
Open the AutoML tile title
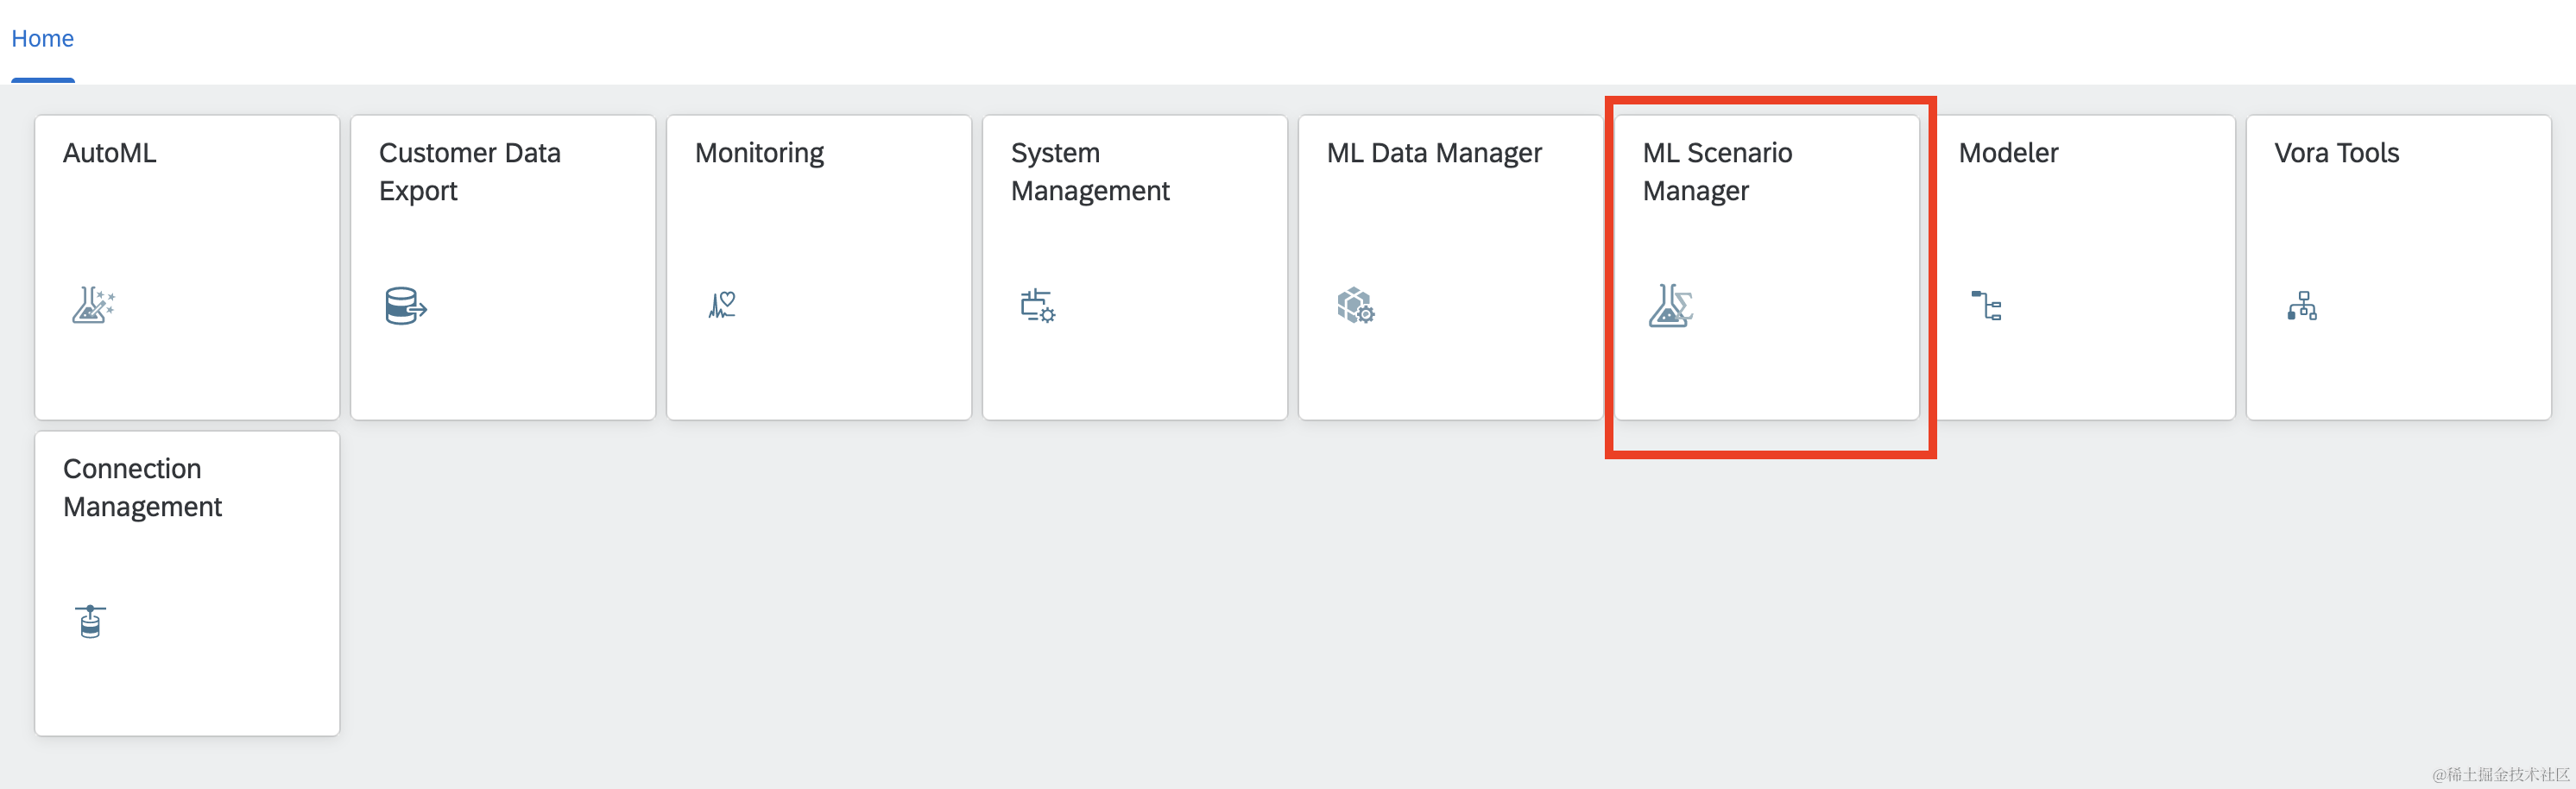(109, 153)
